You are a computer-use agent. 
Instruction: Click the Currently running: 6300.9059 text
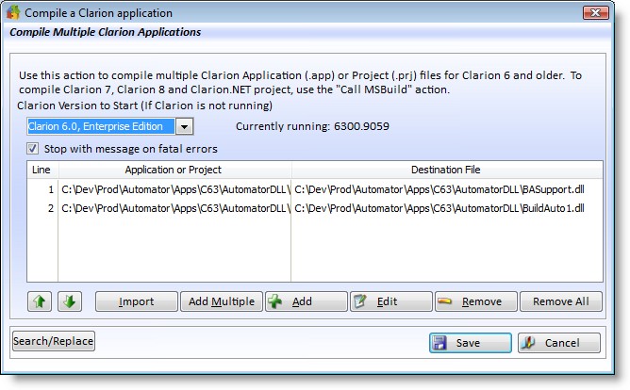312,126
